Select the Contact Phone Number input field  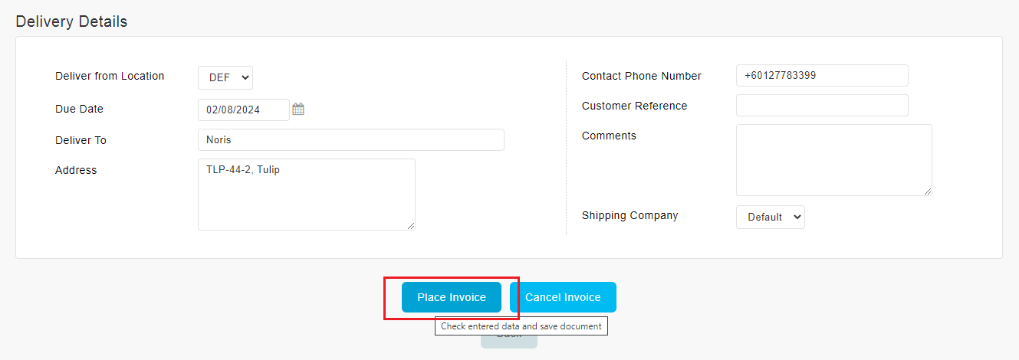click(x=822, y=75)
